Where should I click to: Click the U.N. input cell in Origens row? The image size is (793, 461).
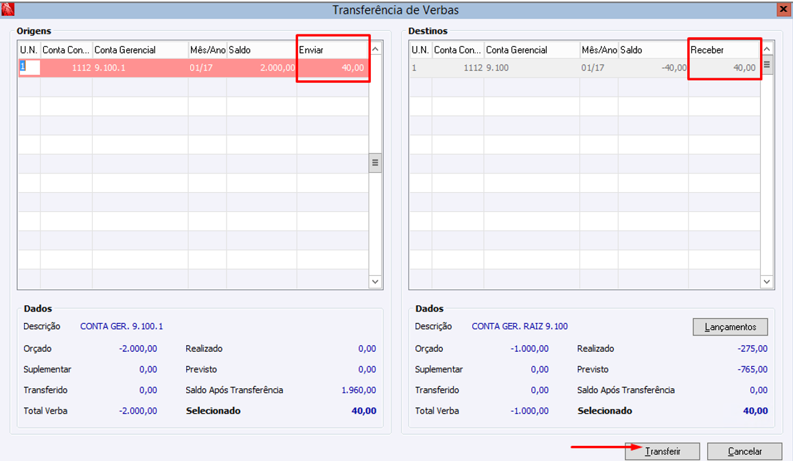pos(30,67)
